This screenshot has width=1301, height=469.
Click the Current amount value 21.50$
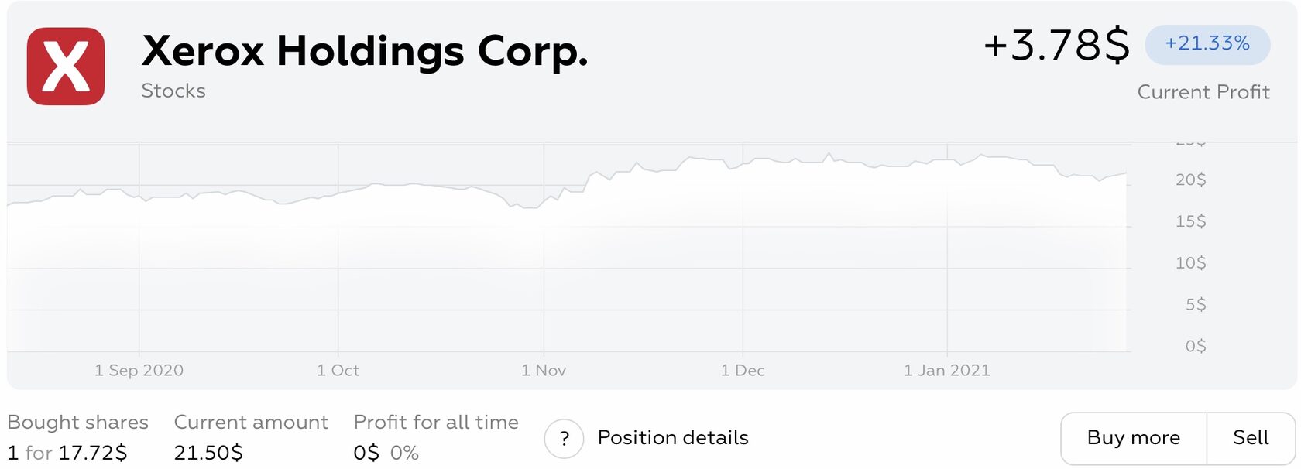pyautogui.click(x=208, y=453)
